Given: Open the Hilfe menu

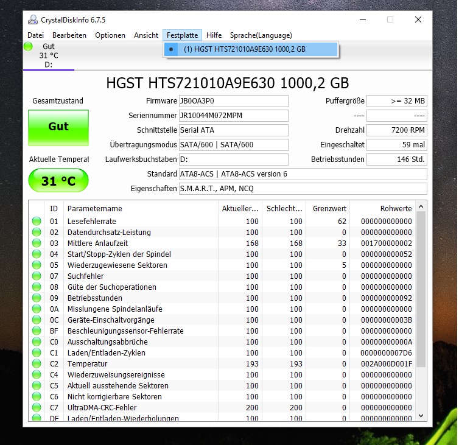Looking at the screenshot, I should pos(214,35).
